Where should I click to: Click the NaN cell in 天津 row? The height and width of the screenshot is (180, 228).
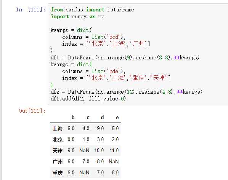(x=84, y=151)
